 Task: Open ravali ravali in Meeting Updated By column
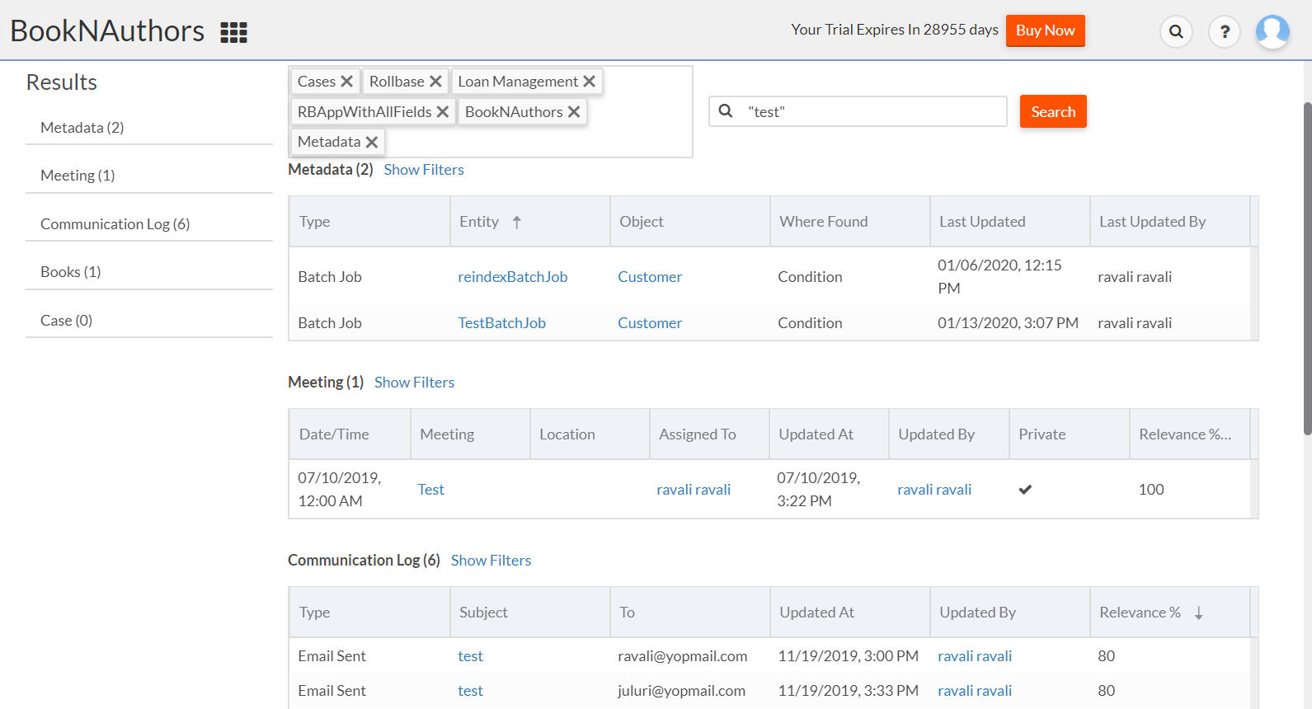pyautogui.click(x=934, y=490)
